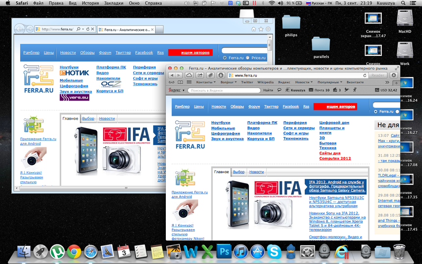422x264 pixels.
Task: Click the speech bubble icon in Yandex bar
Action: coord(279,90)
